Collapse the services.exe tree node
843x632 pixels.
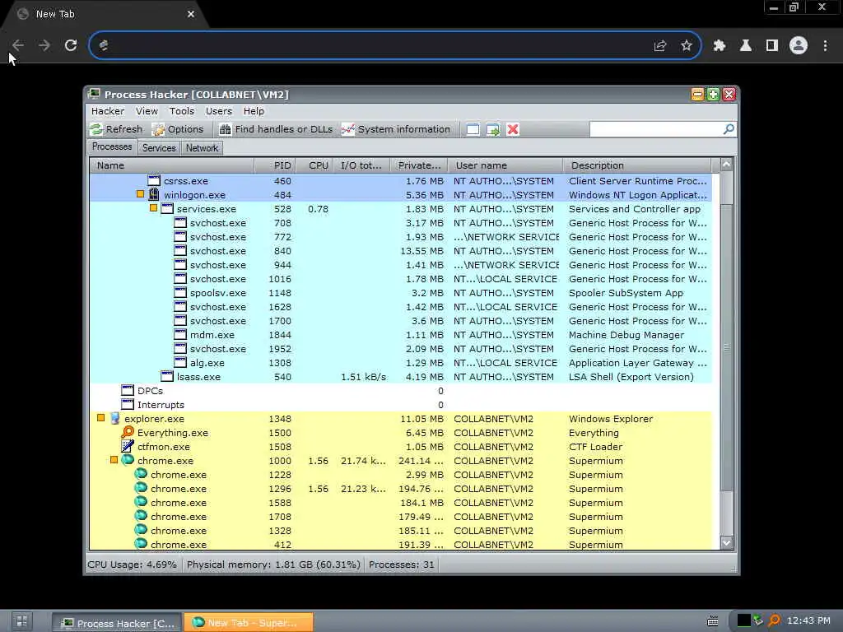click(x=154, y=208)
